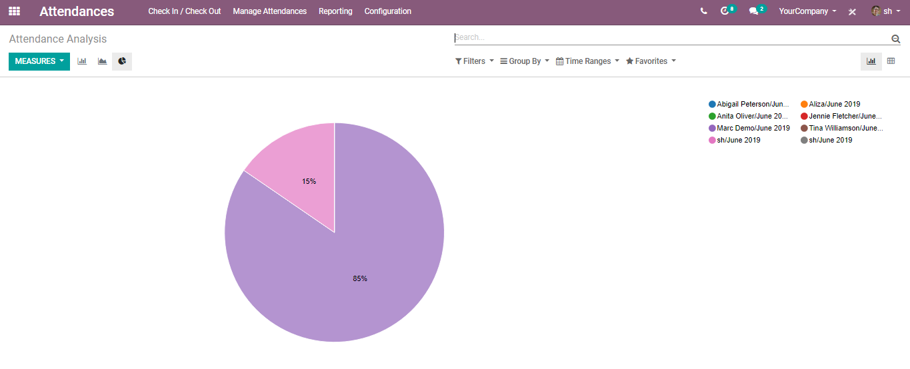This screenshot has height=369, width=910.
Task: Click the debug tools wrench icon
Action: click(x=852, y=11)
